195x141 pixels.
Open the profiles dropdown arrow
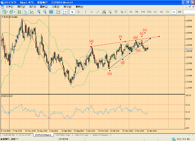point(15,12)
